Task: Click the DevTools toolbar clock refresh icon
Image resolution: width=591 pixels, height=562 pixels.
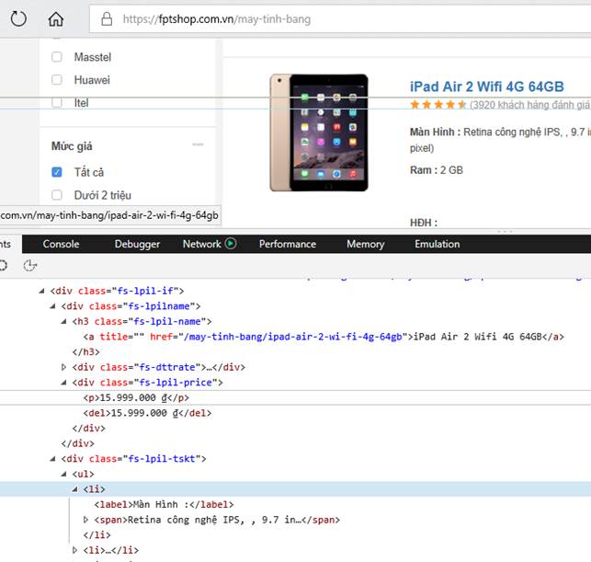Action: [x=29, y=266]
